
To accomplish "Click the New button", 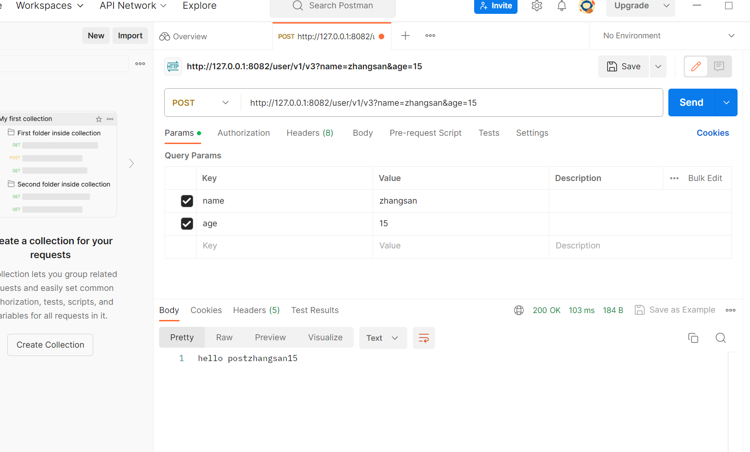I will (x=96, y=36).
